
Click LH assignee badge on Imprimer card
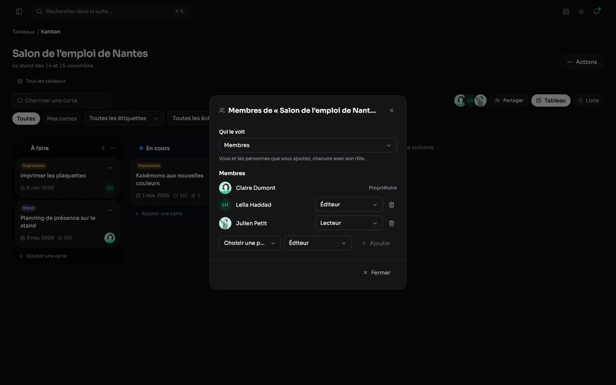[110, 188]
